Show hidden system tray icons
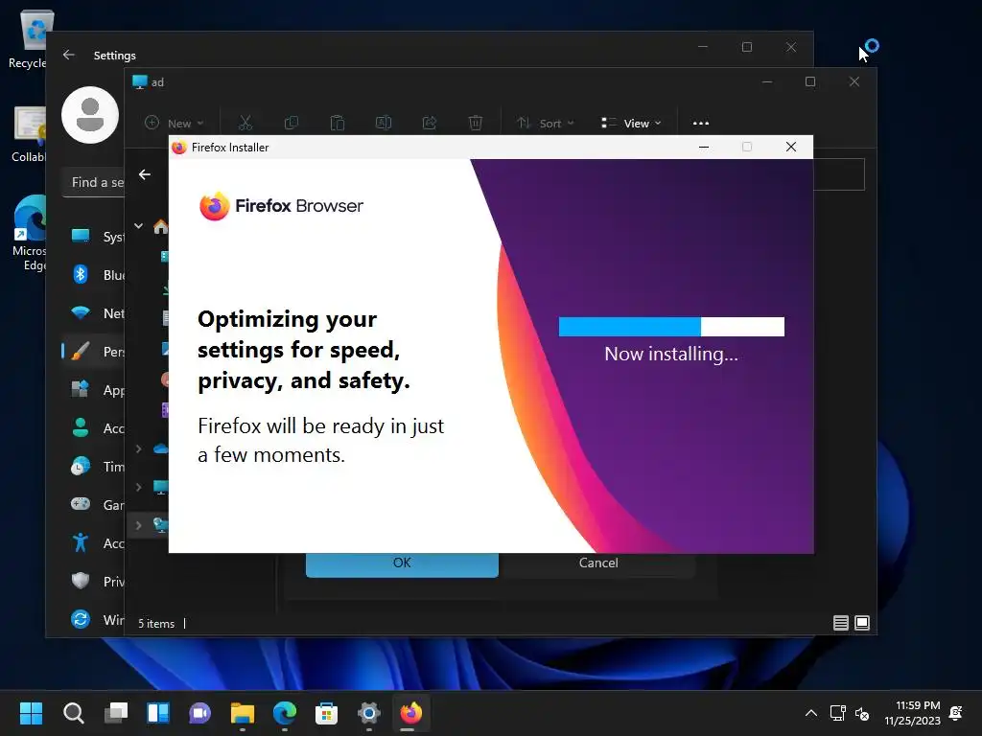This screenshot has height=736, width=982. point(811,713)
